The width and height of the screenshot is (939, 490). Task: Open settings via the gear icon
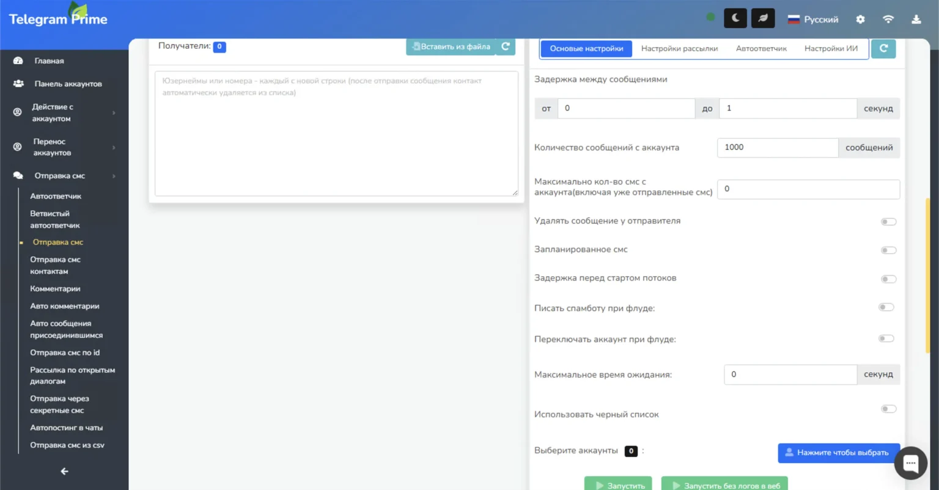click(x=860, y=19)
